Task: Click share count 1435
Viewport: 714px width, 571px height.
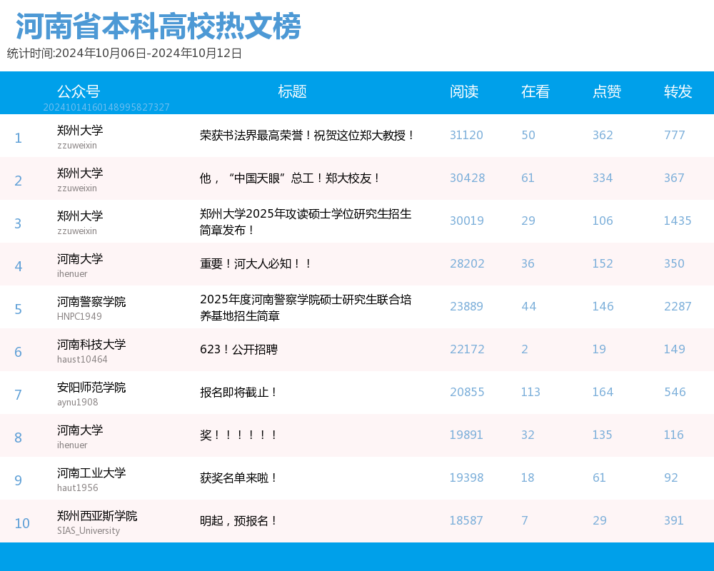Action: (x=678, y=221)
